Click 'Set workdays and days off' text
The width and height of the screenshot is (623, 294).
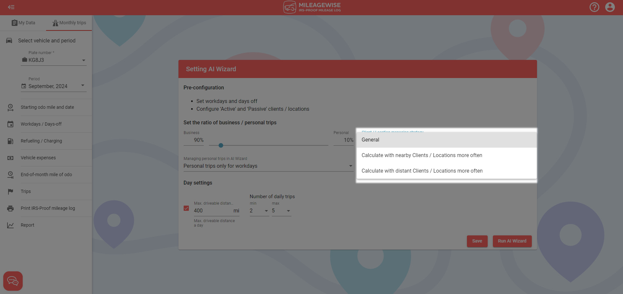coord(227,101)
